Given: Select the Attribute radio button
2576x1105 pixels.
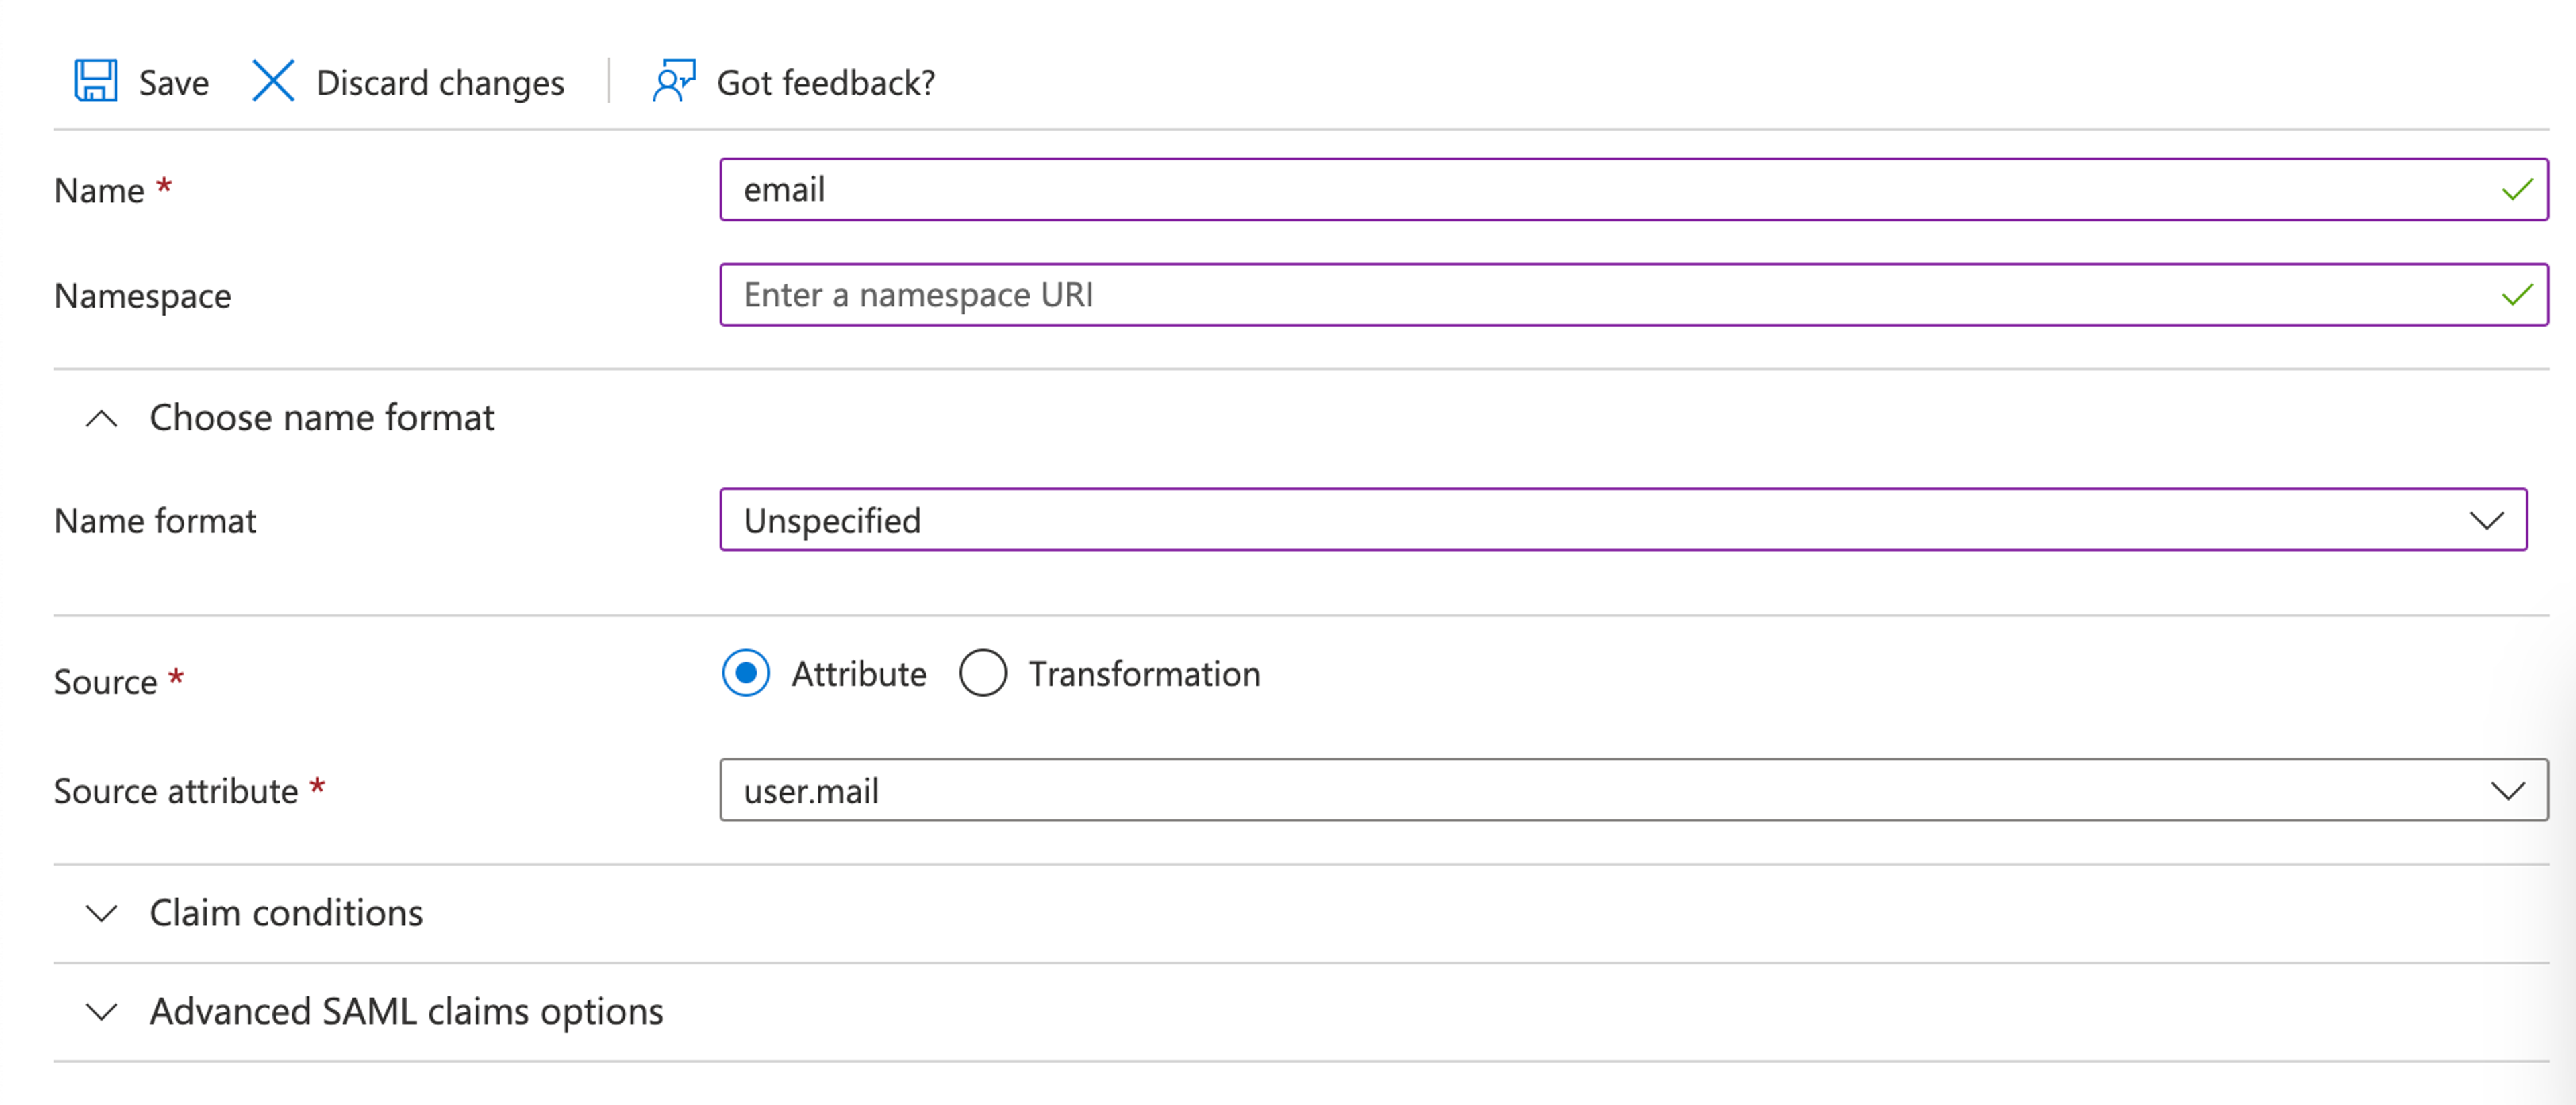Looking at the screenshot, I should 746,673.
